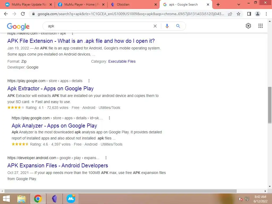The height and width of the screenshot is (204, 272).
Task: Open File Explorer from the taskbar
Action: pos(22,199)
